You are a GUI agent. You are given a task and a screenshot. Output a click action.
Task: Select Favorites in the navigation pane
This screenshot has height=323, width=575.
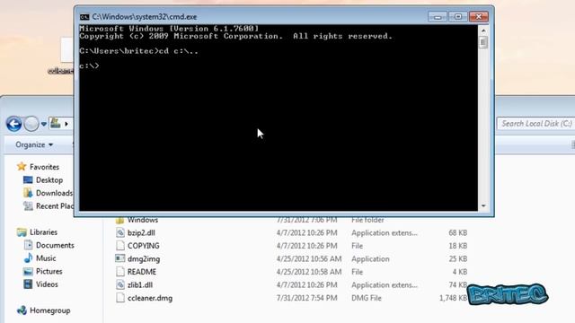click(44, 167)
